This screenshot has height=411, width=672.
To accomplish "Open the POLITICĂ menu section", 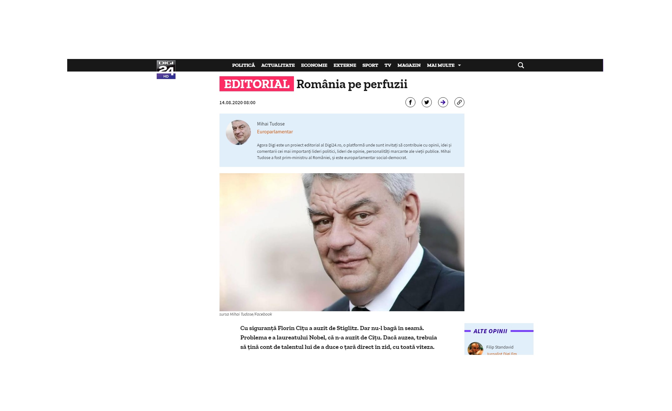I will pyautogui.click(x=243, y=65).
